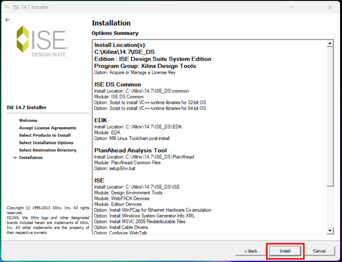Click Module: PlanAhead Common Files line
The width and height of the screenshot is (342, 262).
(x=127, y=163)
